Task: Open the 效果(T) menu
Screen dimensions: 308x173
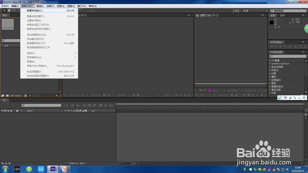Action: 50,6
